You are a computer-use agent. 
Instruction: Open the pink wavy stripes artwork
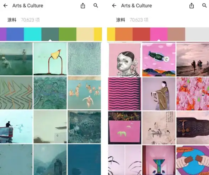[125, 94]
